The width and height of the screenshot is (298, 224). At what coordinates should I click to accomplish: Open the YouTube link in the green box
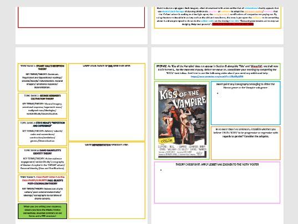[217, 77]
